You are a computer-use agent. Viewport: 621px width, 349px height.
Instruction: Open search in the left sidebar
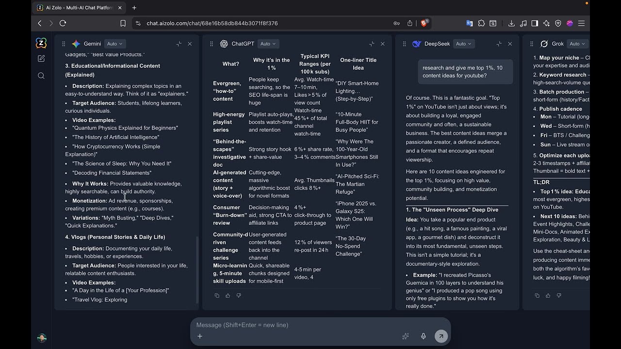tap(41, 76)
